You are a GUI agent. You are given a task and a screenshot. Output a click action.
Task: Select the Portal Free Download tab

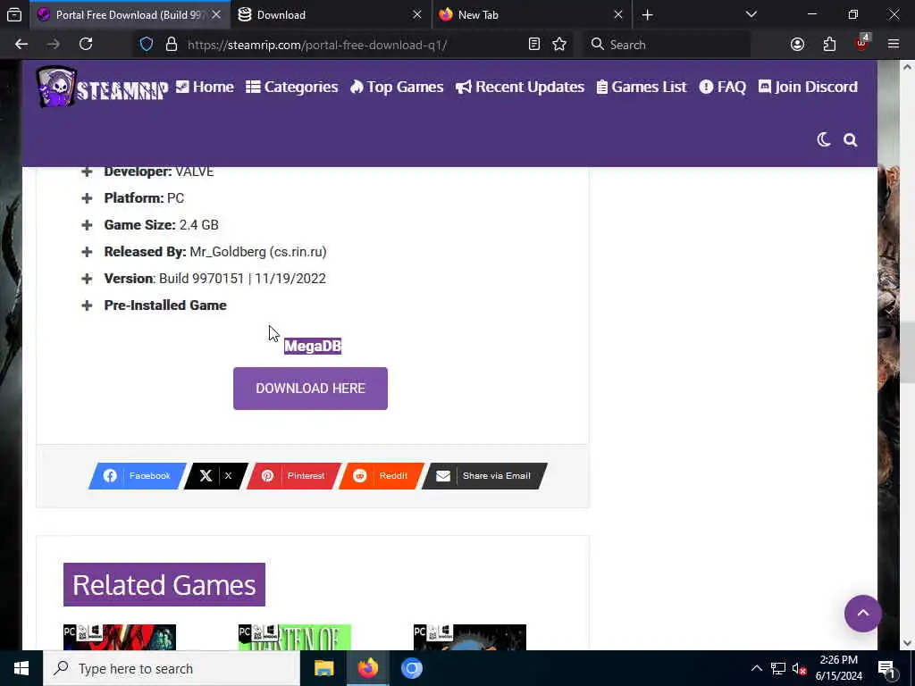pyautogui.click(x=130, y=14)
